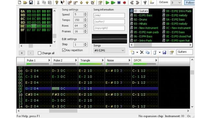Mute the DPCM channel header
Viewport: 211px width, 118px height.
(137, 60)
